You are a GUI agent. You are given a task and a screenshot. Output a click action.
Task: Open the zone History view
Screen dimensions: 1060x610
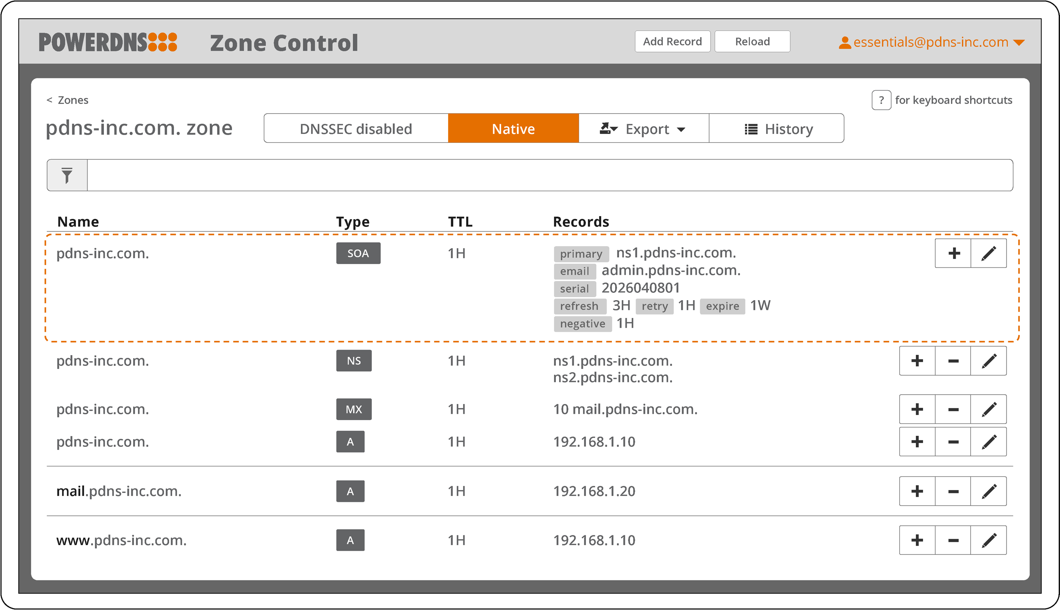(776, 128)
